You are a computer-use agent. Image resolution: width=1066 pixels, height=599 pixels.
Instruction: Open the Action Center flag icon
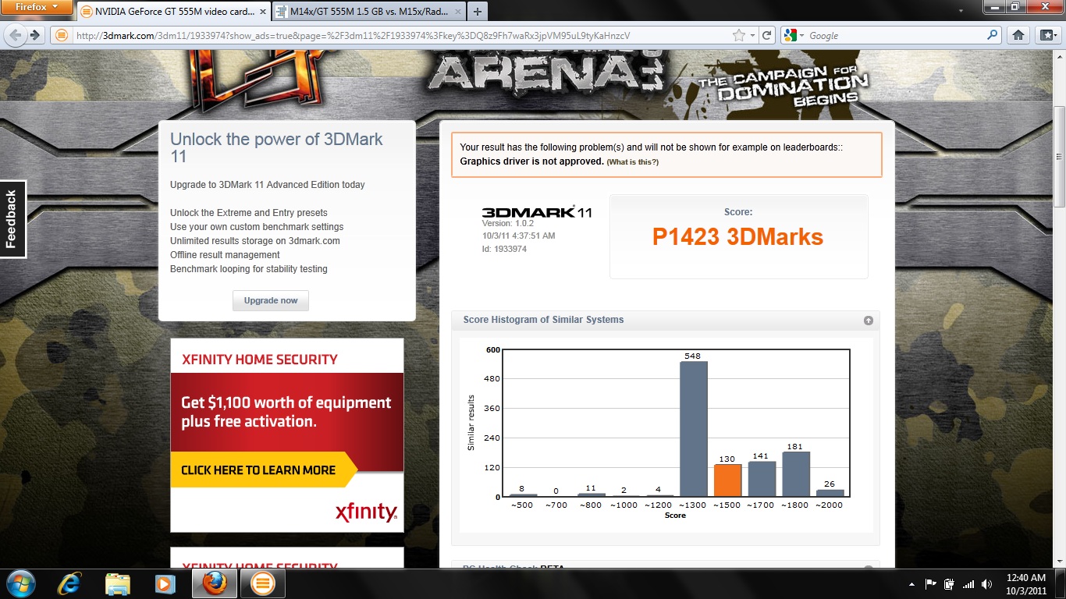coord(930,583)
